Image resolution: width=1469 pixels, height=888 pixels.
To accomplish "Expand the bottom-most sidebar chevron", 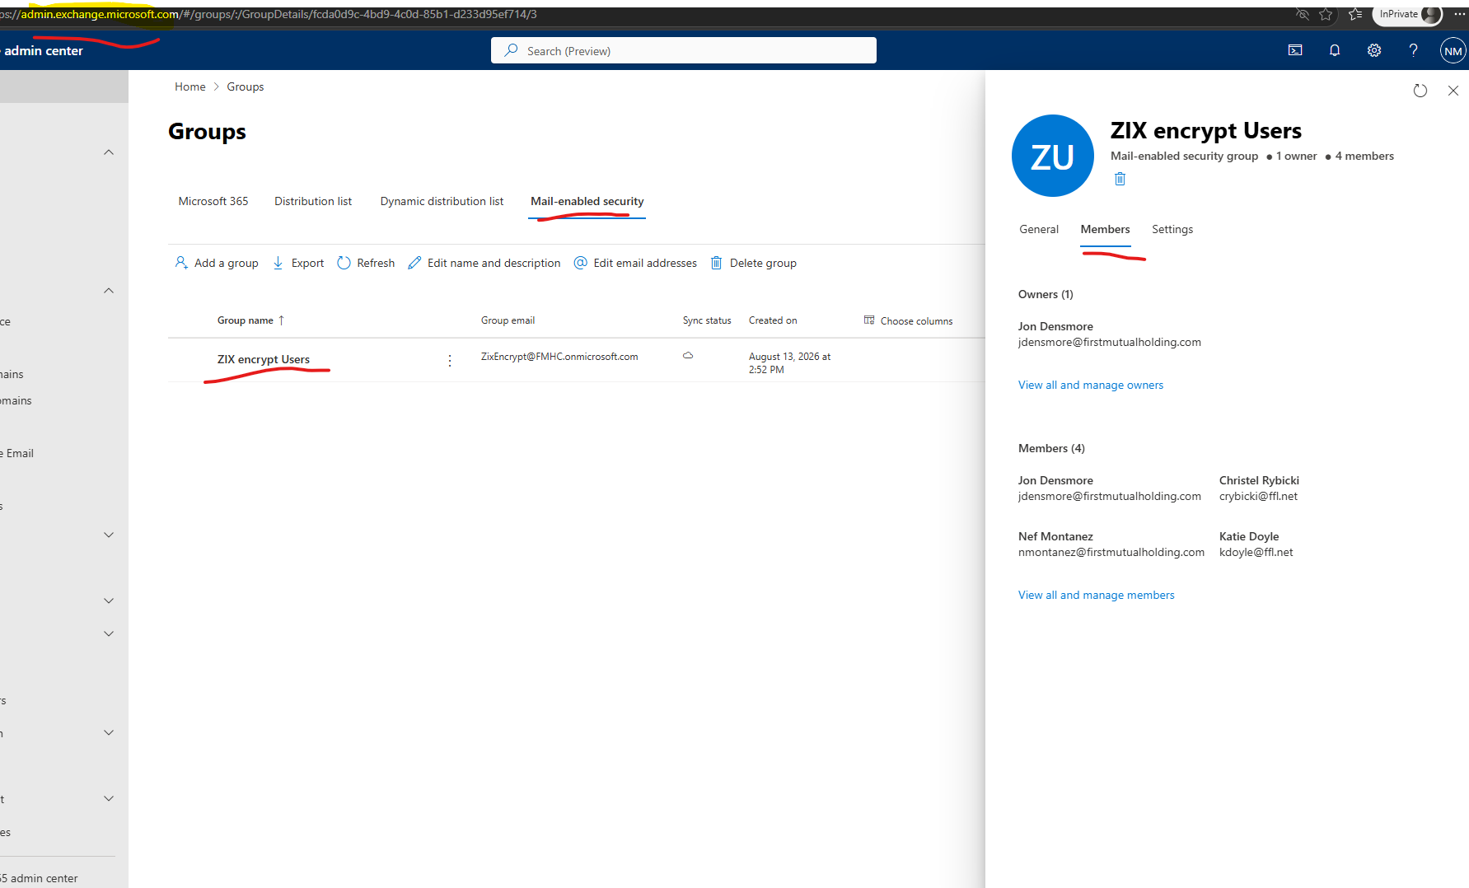I will coord(109,798).
